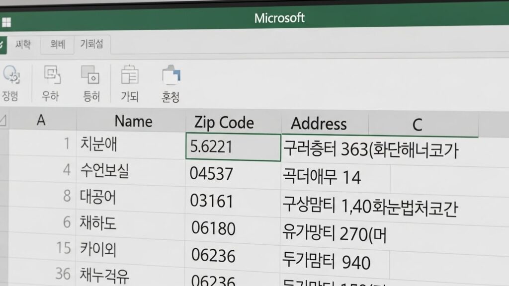
Task: Select the Name column header
Action: pos(133,121)
